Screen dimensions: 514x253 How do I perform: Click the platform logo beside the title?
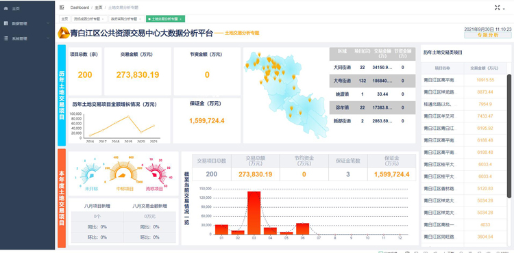coord(63,33)
